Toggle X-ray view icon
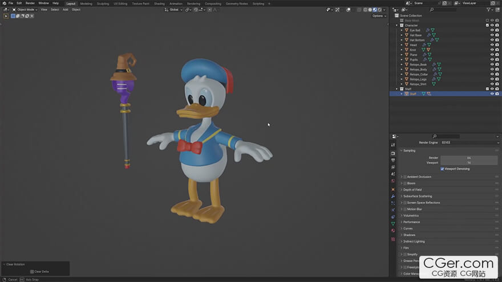This screenshot has height=282, width=502. click(359, 10)
